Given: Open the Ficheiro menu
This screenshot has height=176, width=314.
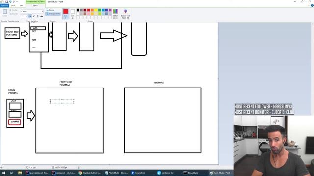Looking at the screenshot, I should coord(4,5).
